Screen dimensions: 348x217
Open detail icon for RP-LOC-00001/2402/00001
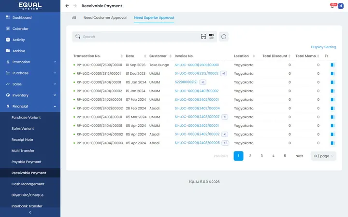point(333,100)
